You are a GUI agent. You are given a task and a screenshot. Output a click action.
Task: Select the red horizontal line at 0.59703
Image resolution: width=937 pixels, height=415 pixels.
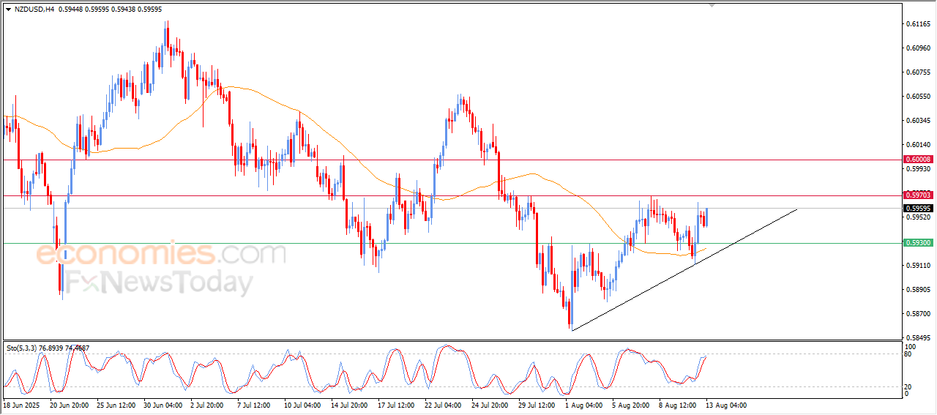(452, 195)
